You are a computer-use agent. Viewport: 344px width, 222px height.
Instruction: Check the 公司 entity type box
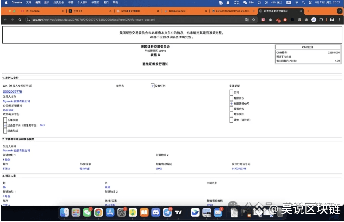click(231, 92)
